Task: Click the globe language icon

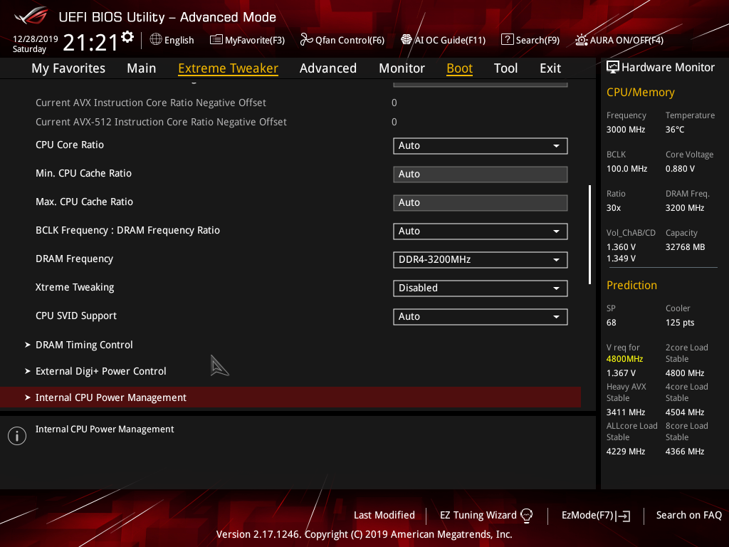Action: coord(156,40)
